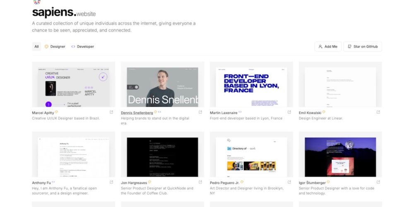Click developer code badge beside Dennis Snellenberg
This screenshot has height=207, width=414.
(159, 112)
